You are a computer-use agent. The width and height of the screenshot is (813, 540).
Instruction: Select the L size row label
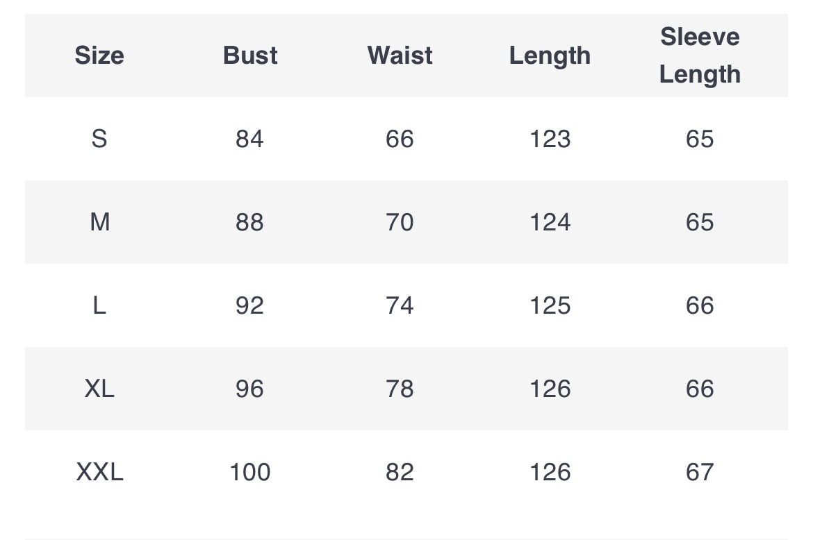point(99,305)
